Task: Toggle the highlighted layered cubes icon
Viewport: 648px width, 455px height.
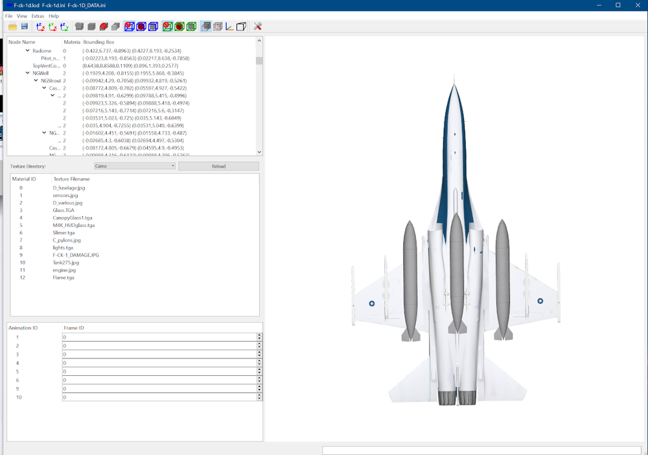Action: coord(206,27)
